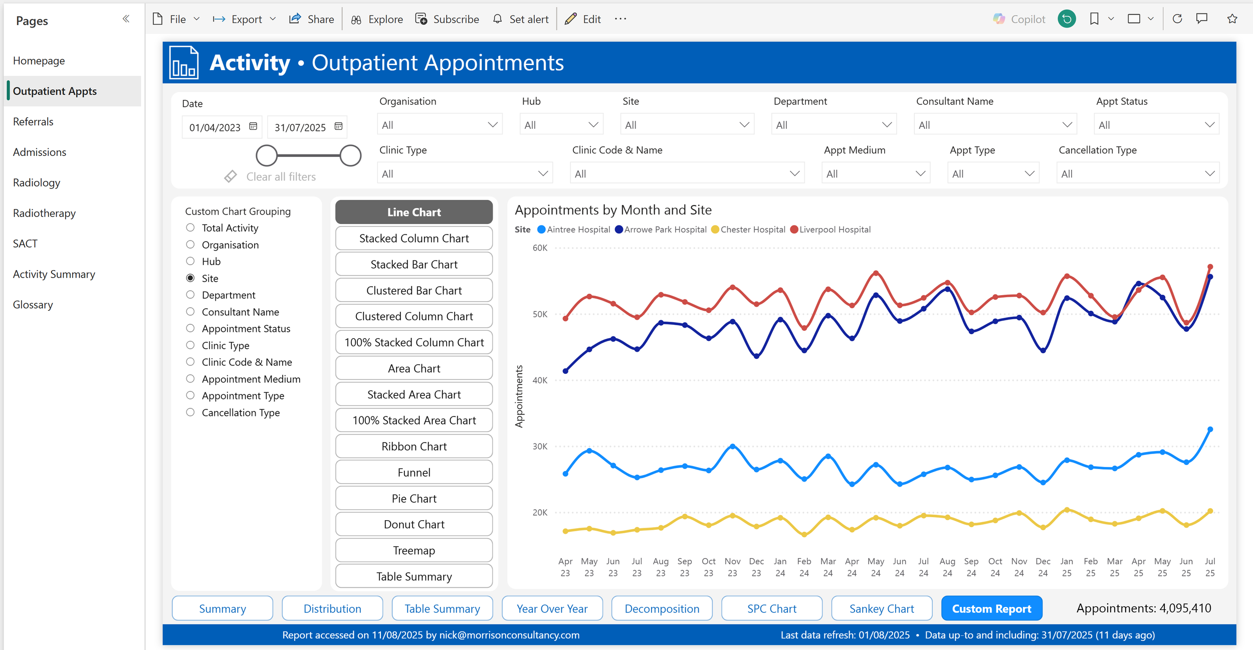Open the start date calendar picker icon
This screenshot has width=1253, height=650.
(x=253, y=126)
